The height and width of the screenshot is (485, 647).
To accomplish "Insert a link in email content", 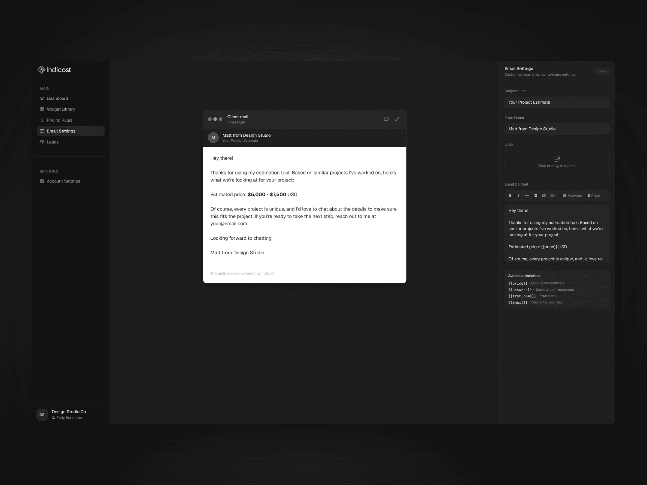I will (552, 195).
